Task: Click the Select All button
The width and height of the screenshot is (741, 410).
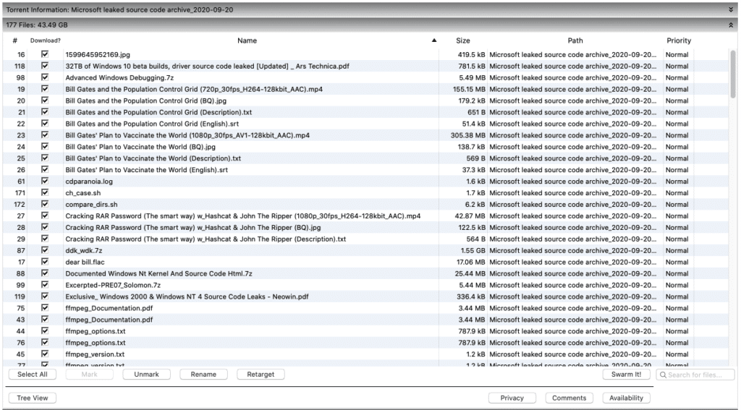Action: (33, 374)
